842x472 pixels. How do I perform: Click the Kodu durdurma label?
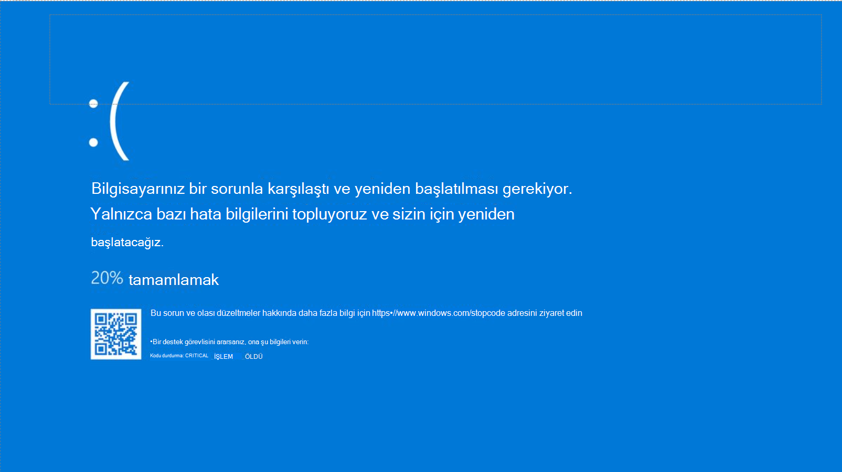click(165, 356)
